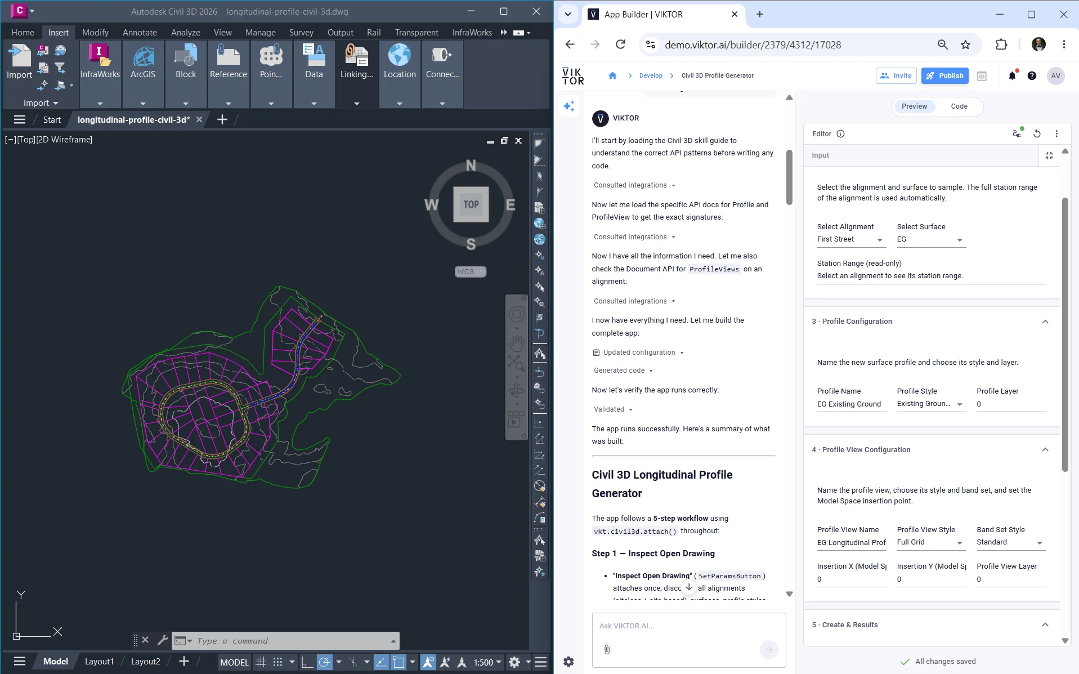Screen dimensions: 1079x674
Task: Toggle annotation visibility in the status bar
Action: 428,662
